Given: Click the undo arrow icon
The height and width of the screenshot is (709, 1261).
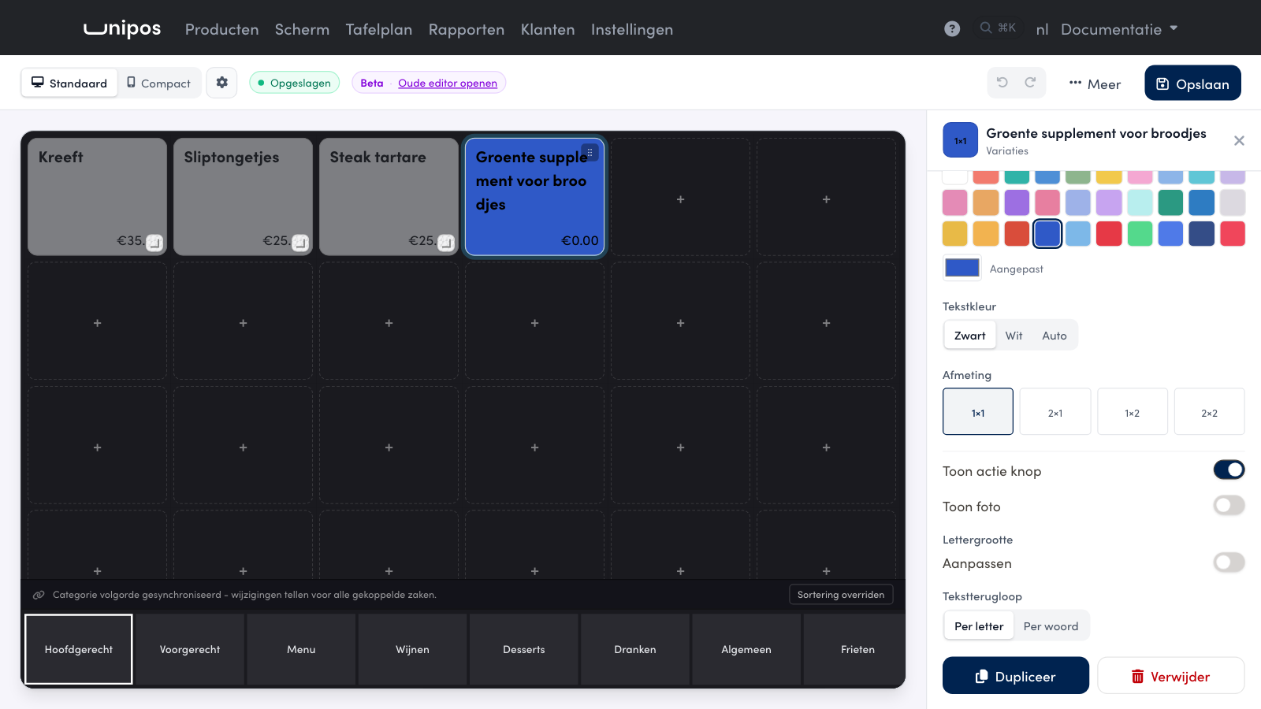Looking at the screenshot, I should [x=1002, y=83].
